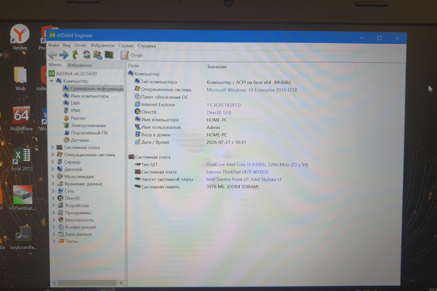Click the Тесты tree icon

point(61,241)
